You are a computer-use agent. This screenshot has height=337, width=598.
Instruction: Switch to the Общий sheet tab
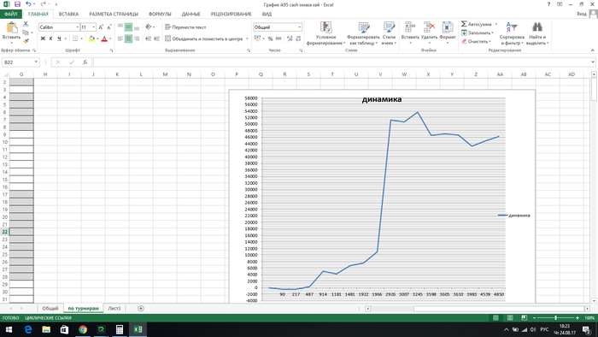[50, 309]
